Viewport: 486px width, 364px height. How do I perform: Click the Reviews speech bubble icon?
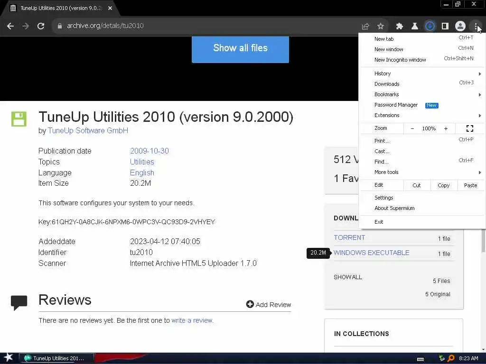[x=19, y=303]
